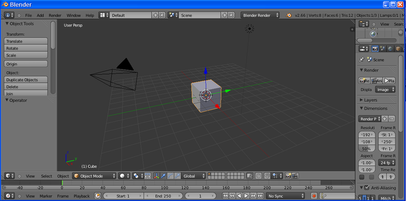Select the translate manipulator arrow icon
Viewport: 406px width, 201px height.
(x=163, y=176)
